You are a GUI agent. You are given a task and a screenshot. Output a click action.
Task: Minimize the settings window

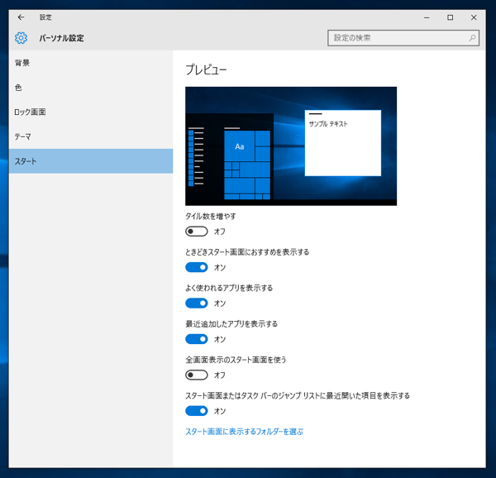coord(427,17)
